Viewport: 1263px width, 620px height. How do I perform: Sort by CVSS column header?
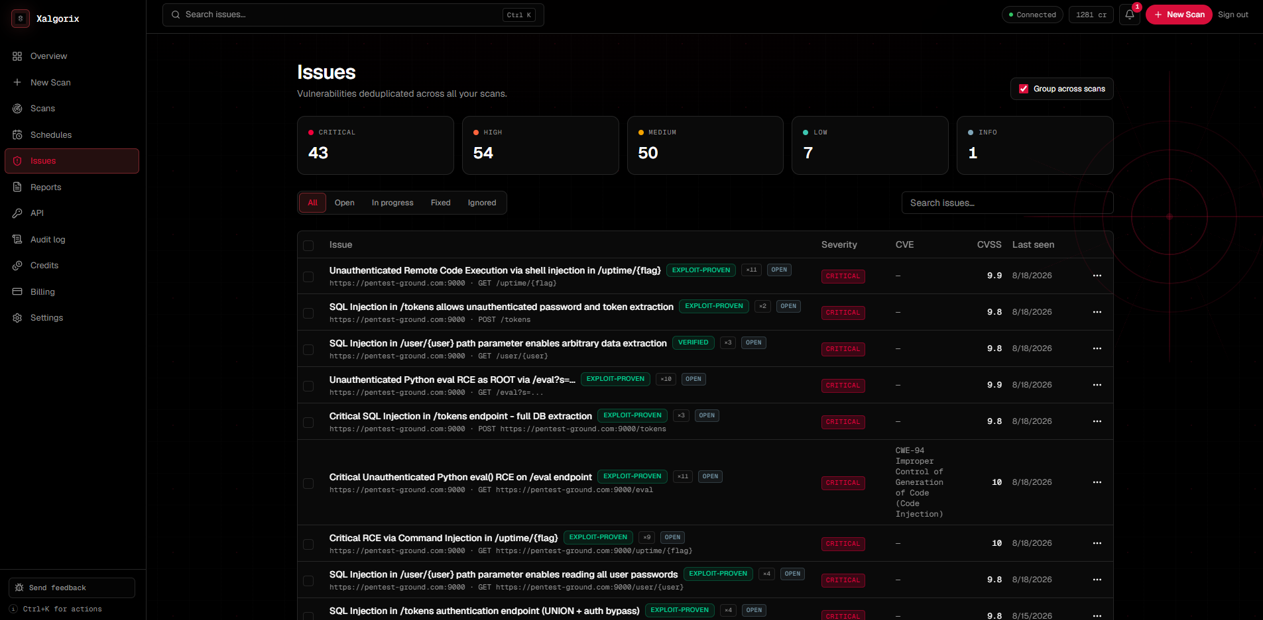(989, 244)
